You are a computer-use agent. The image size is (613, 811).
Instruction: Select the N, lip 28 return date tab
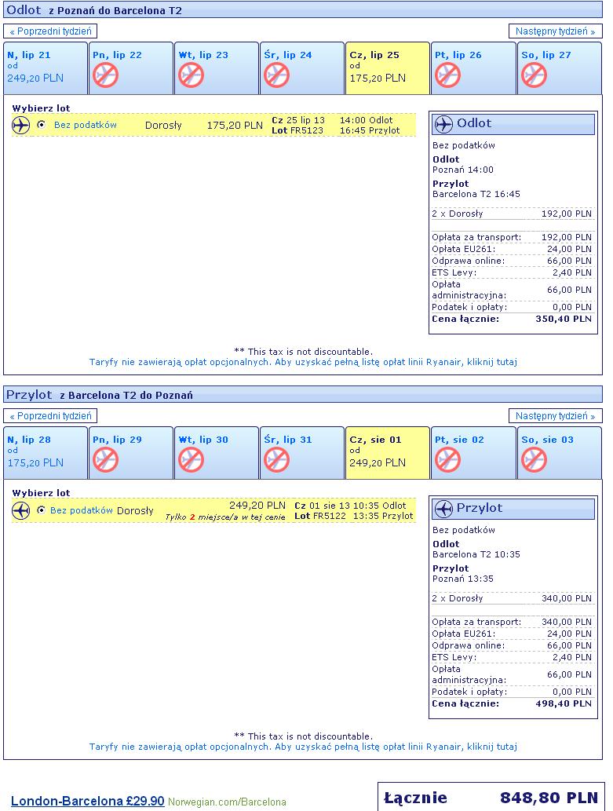[46, 453]
